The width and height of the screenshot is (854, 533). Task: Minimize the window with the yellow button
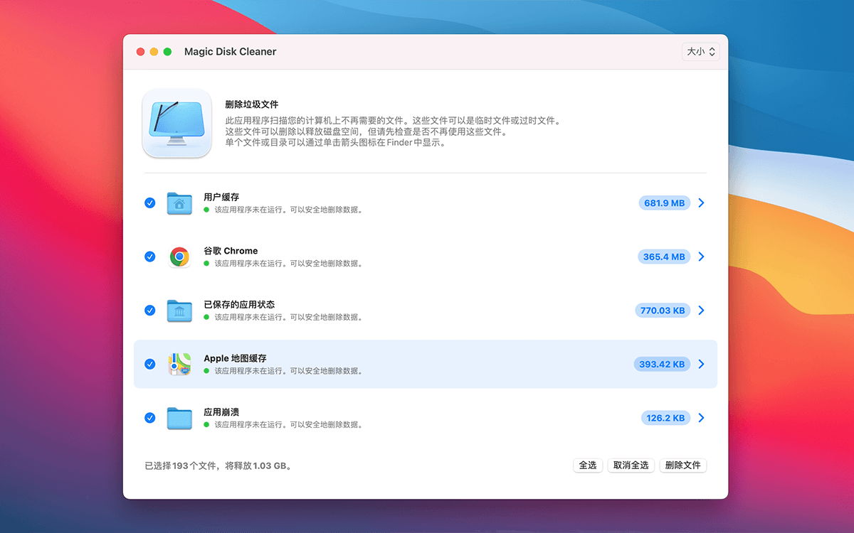[x=154, y=52]
